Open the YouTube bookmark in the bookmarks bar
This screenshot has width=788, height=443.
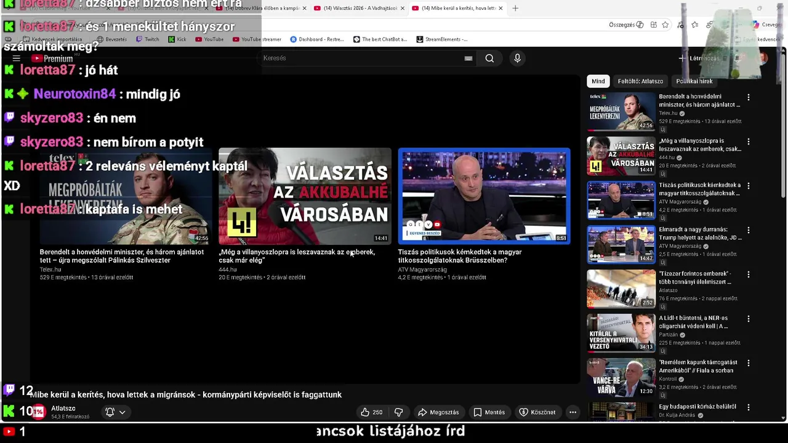[x=209, y=39]
